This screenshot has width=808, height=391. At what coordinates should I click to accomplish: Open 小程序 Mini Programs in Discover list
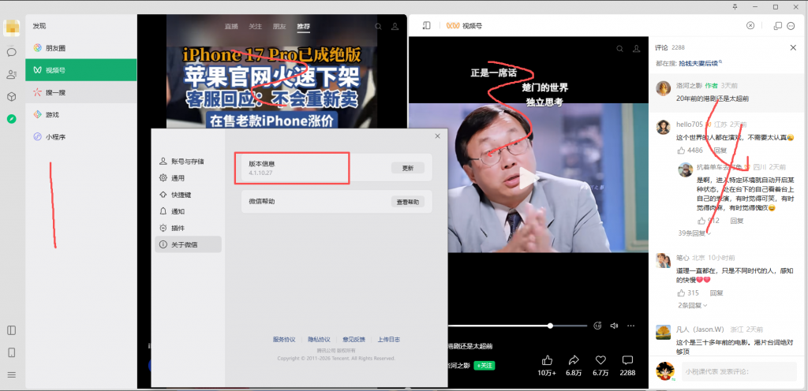point(81,137)
